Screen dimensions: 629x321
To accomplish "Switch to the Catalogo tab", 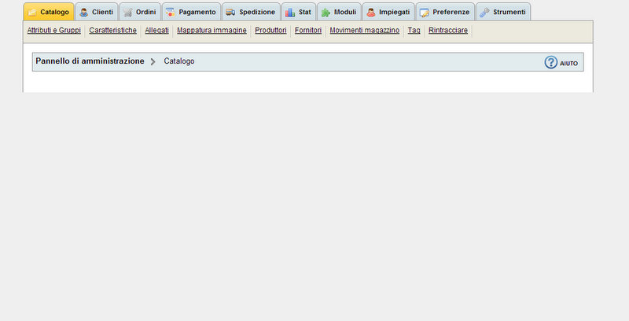I will 49,12.
